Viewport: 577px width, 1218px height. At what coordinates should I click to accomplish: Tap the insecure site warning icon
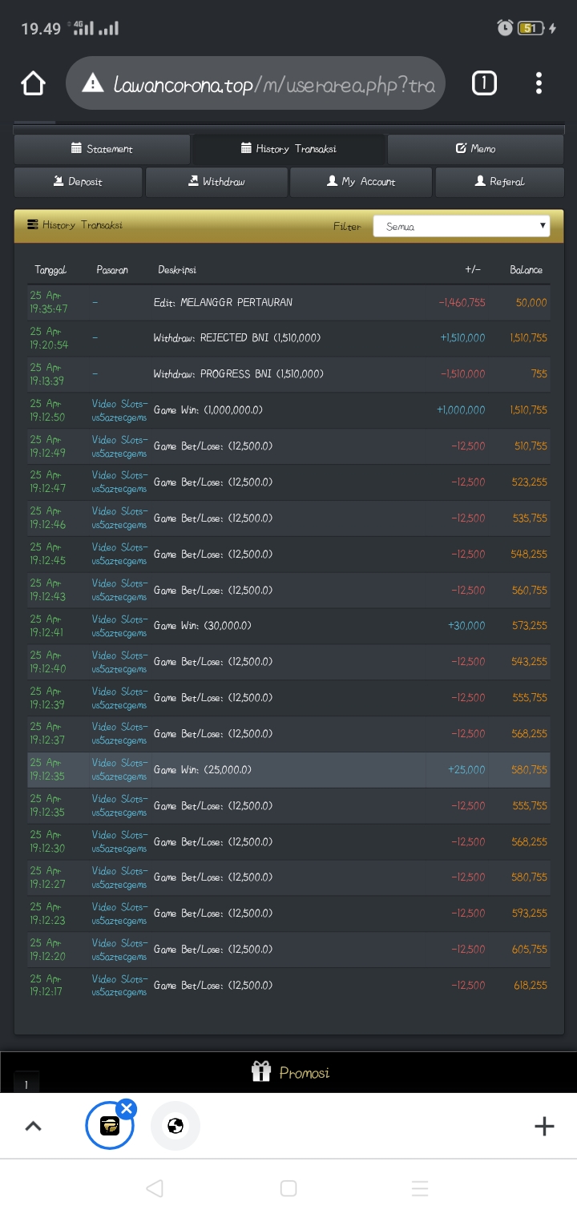(93, 83)
